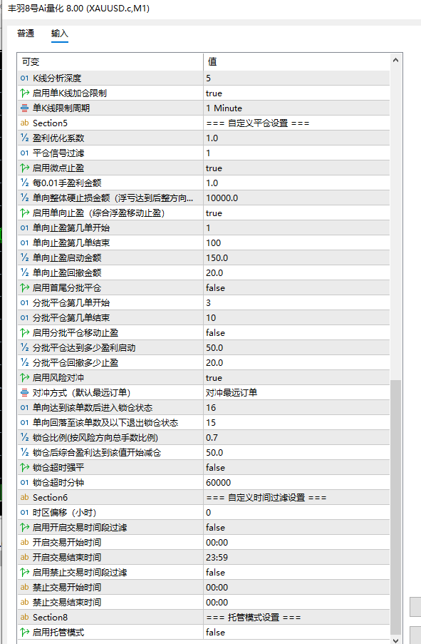Click the boolean icon beside 锁仓超时强平
The height and width of the screenshot is (644, 421).
coord(25,468)
